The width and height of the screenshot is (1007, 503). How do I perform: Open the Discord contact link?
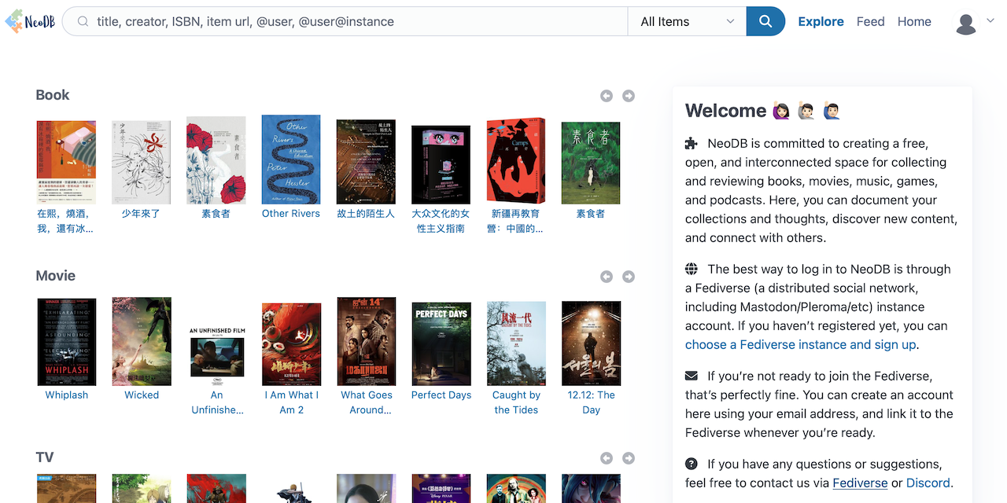point(928,483)
